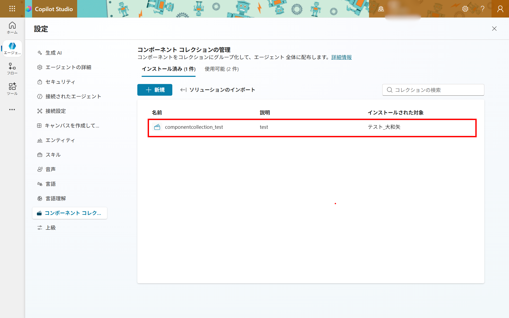
Task: Click the Copilot Studio logo icon
Action: (x=28, y=9)
